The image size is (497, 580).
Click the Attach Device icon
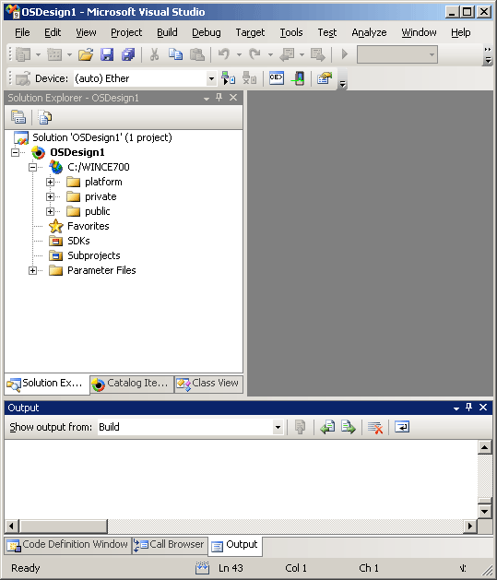(x=228, y=78)
